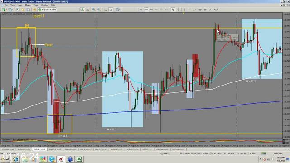
Task: Select the Trendline drawing tool
Action: pyautogui.click(x=195, y=10)
